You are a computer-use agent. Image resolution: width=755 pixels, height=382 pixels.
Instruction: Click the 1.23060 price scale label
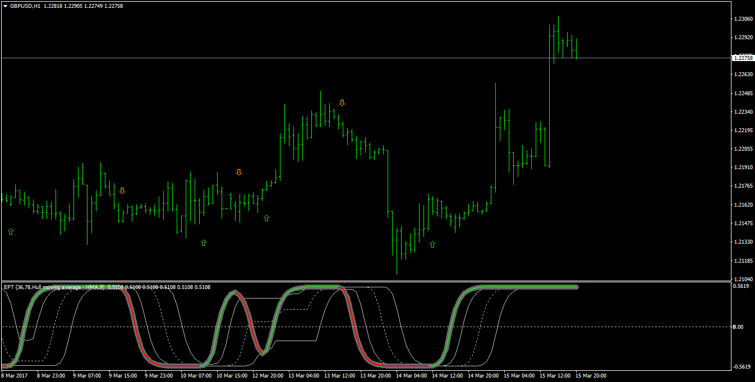(x=743, y=19)
